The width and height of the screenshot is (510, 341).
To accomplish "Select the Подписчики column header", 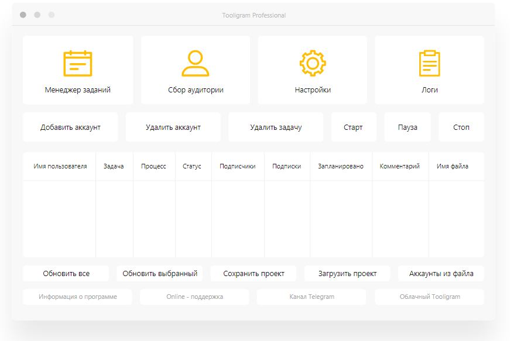I will 237,166.
